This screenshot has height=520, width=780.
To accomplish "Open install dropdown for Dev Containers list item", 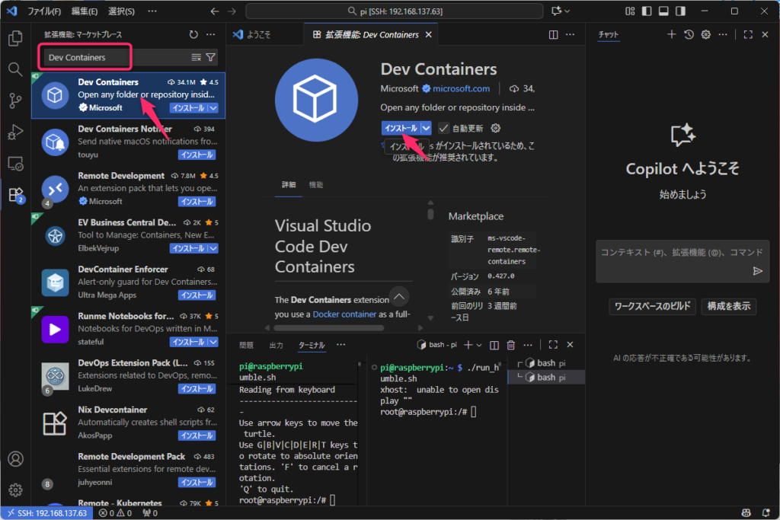I will coord(214,108).
